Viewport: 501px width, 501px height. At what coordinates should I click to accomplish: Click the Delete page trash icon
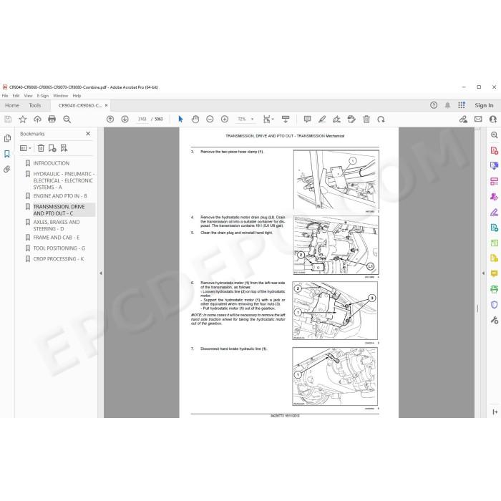(366, 120)
